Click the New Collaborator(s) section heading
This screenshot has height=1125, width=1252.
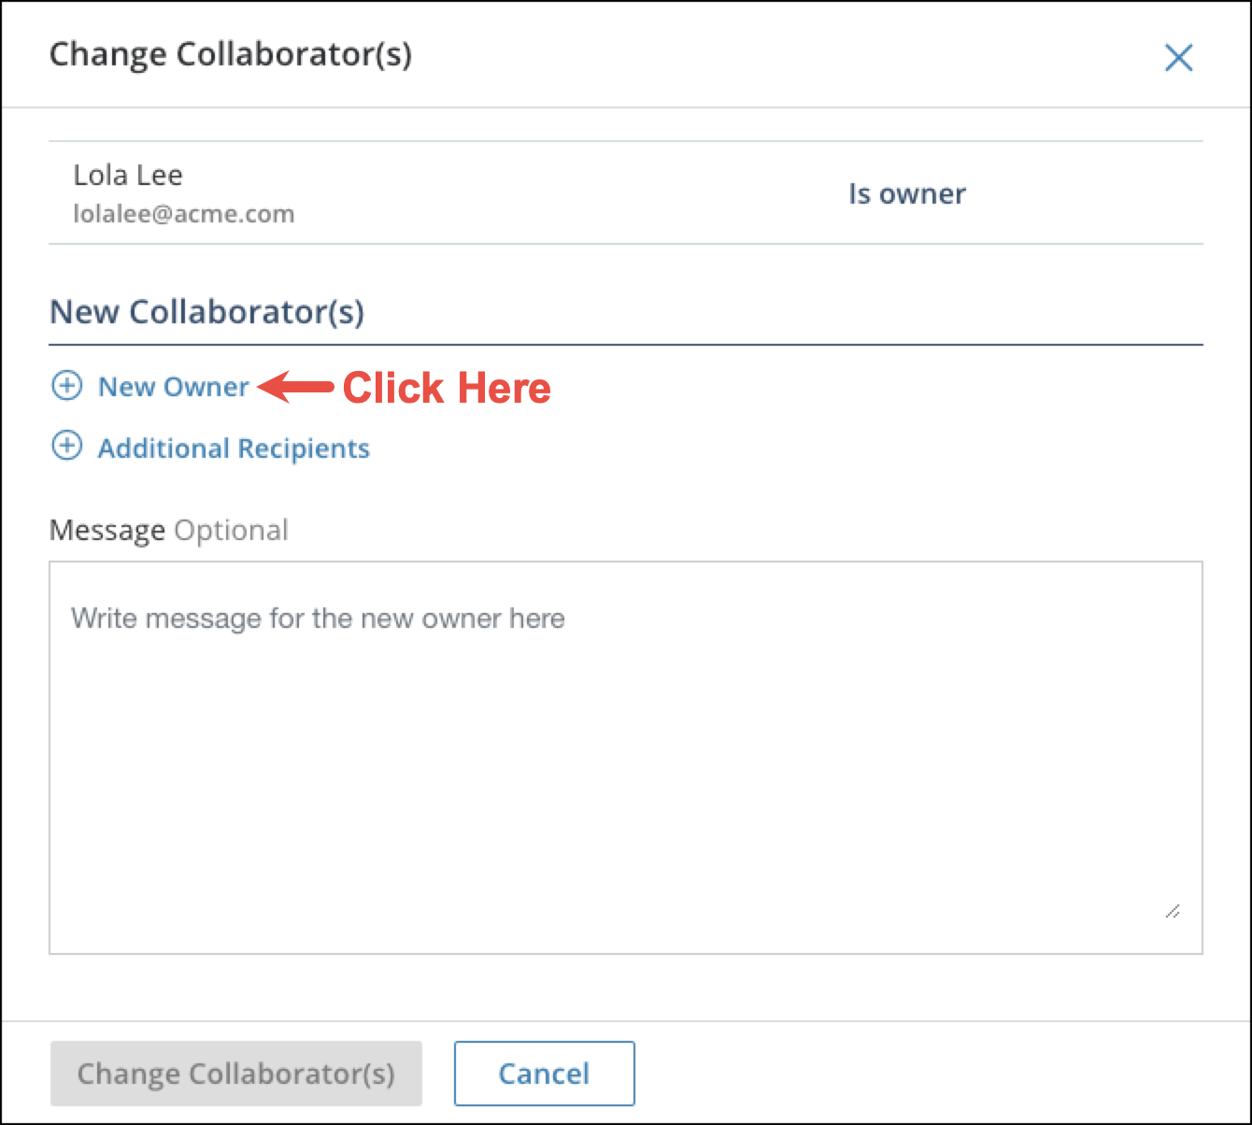(x=206, y=311)
